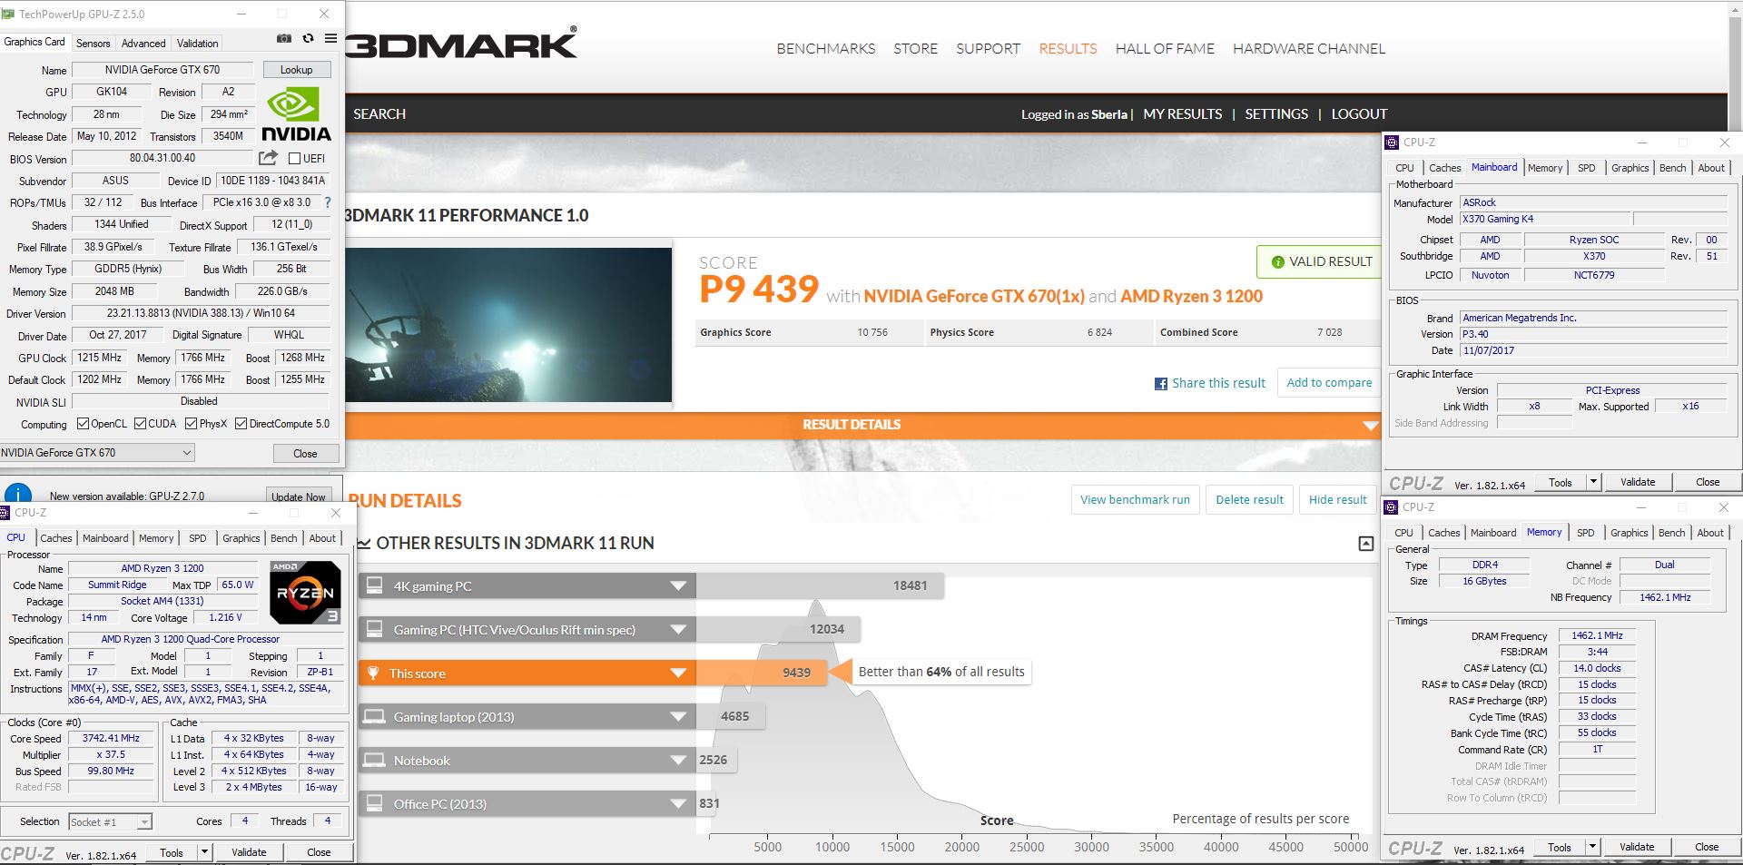Screen dimensions: 1743x865
Task: Click the NVIDIA logo in GPU-Z
Action: pos(296,114)
